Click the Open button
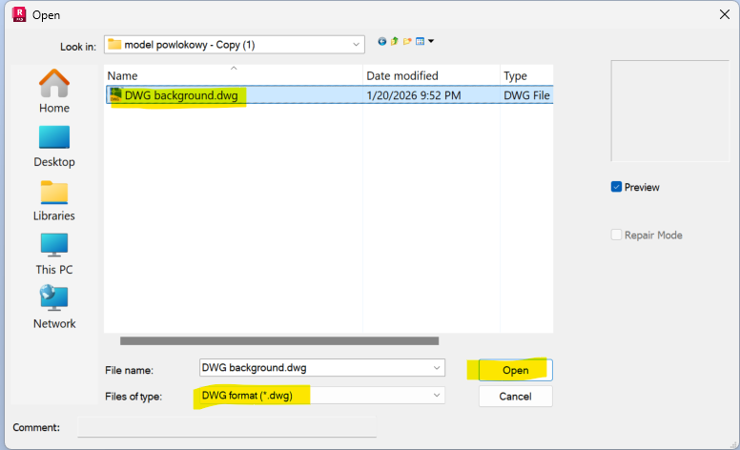 click(x=515, y=370)
